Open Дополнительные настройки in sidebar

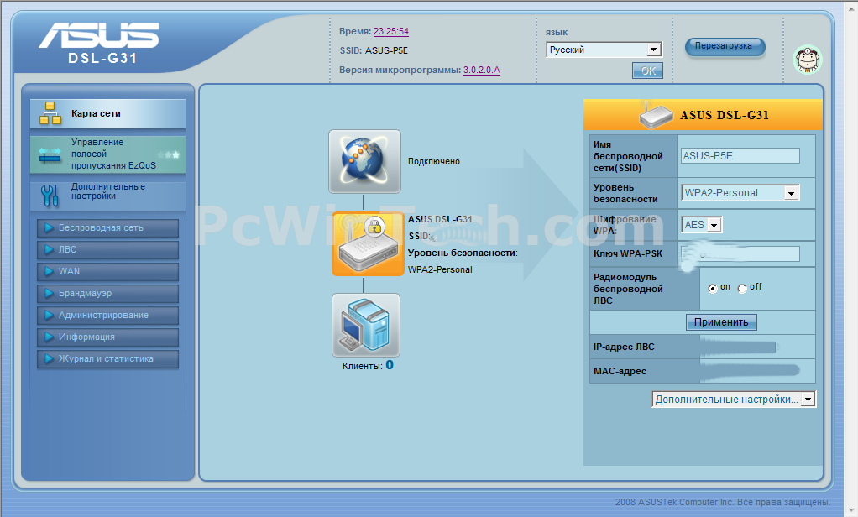107,196
